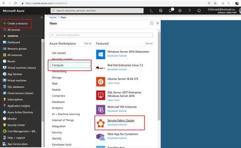Click the Search the Marketplace field
241x148 pixels.
[x=101, y=35]
